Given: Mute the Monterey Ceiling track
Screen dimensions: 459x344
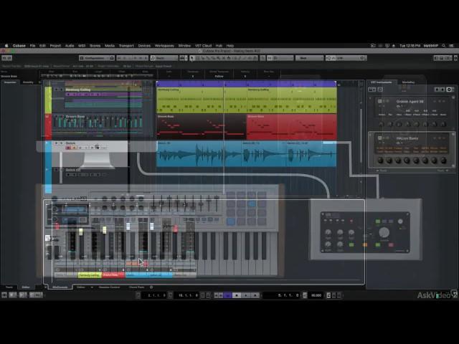Looking at the screenshot, I should [56, 90].
